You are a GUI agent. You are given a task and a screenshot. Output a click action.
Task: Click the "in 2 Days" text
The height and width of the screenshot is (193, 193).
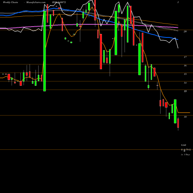pyautogui.click(x=185, y=155)
